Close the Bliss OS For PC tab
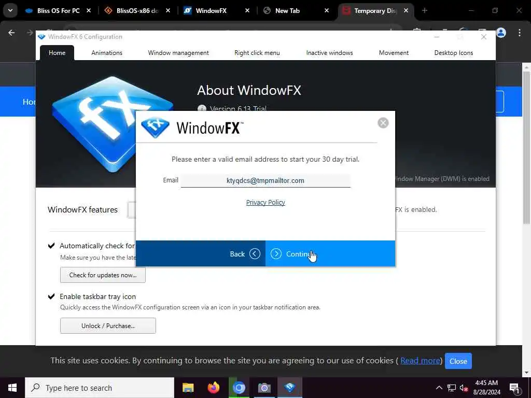The height and width of the screenshot is (398, 531). click(x=88, y=10)
